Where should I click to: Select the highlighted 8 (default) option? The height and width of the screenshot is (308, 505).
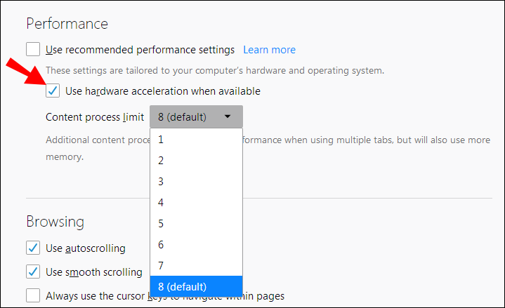(x=196, y=286)
